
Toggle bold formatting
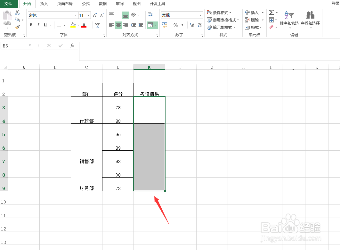[x=31, y=24]
